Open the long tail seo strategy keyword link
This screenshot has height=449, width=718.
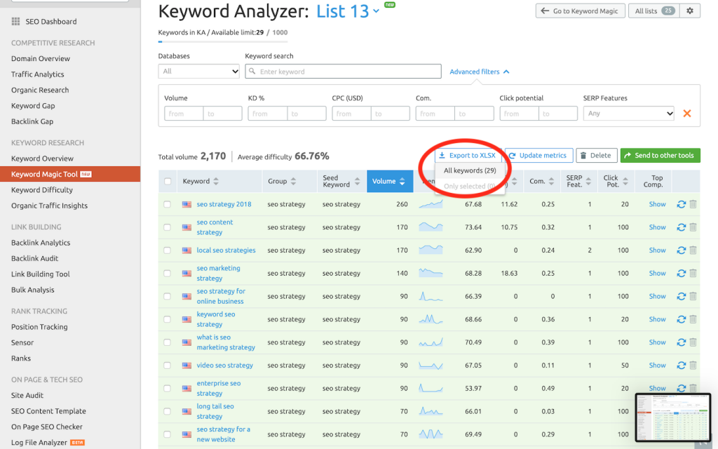(215, 411)
